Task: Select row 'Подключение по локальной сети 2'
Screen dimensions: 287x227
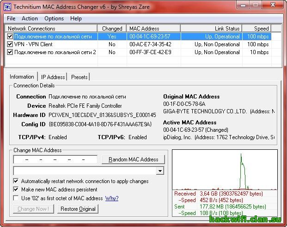Action: [x=139, y=52]
